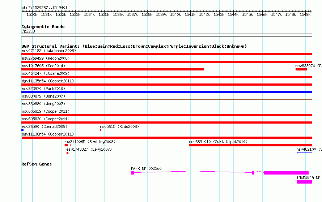
Task: Click the nsv471182 (Jakobsson2008) variant label
Action: (x=49, y=51)
